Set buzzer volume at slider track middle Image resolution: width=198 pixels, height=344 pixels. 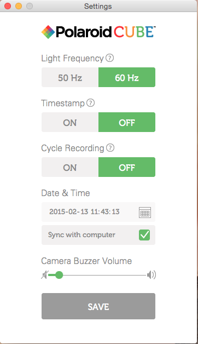click(x=97, y=275)
